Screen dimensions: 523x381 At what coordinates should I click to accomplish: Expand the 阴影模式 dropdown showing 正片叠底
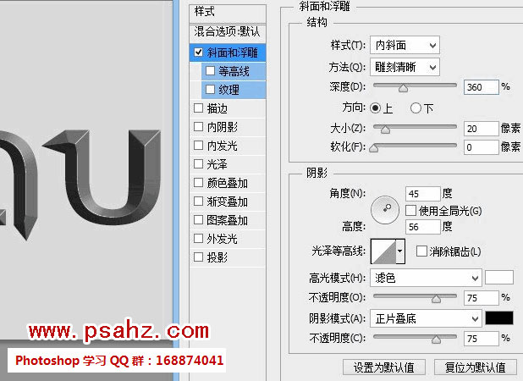tap(426, 317)
